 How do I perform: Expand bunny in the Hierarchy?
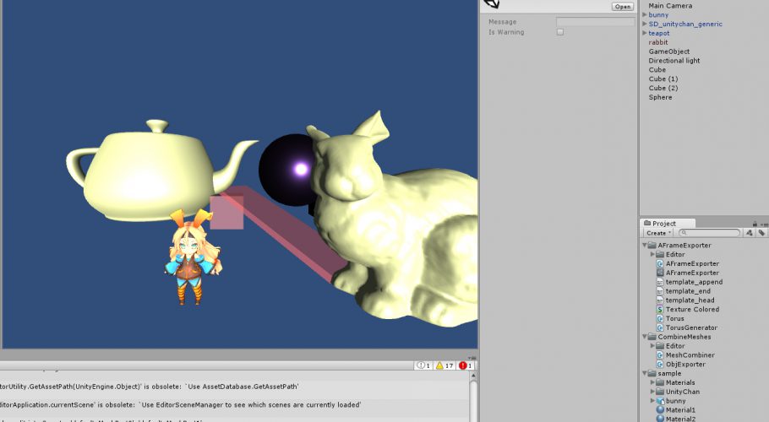click(645, 14)
